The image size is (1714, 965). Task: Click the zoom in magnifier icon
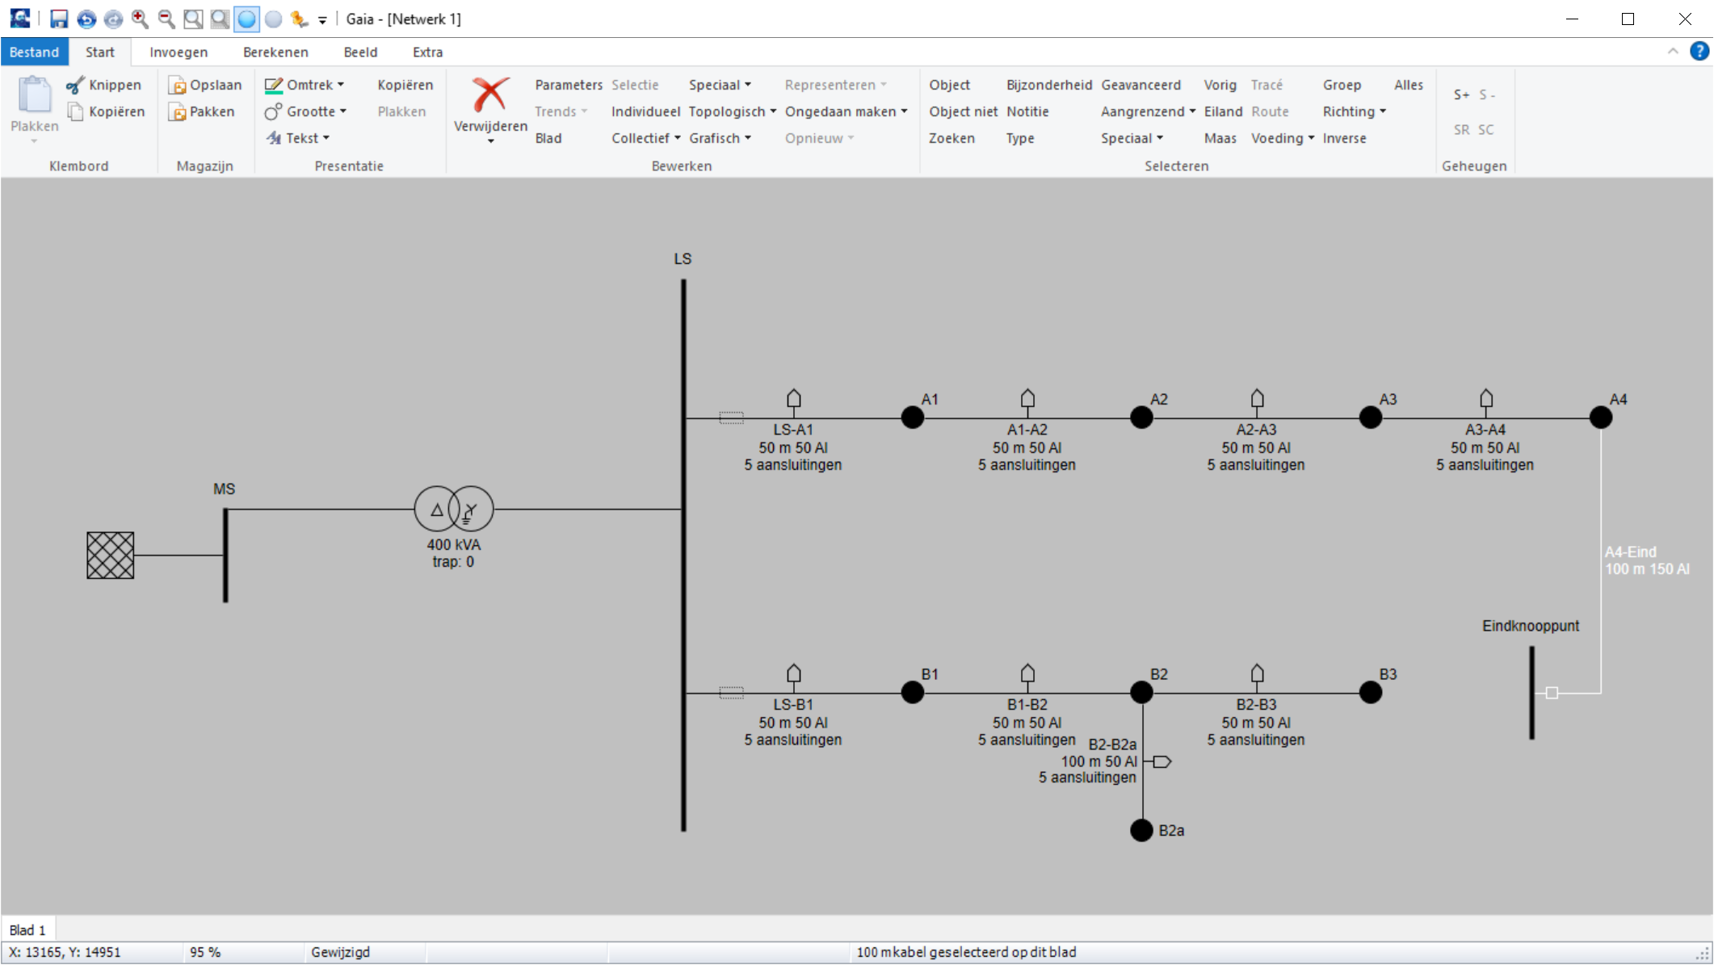140,19
